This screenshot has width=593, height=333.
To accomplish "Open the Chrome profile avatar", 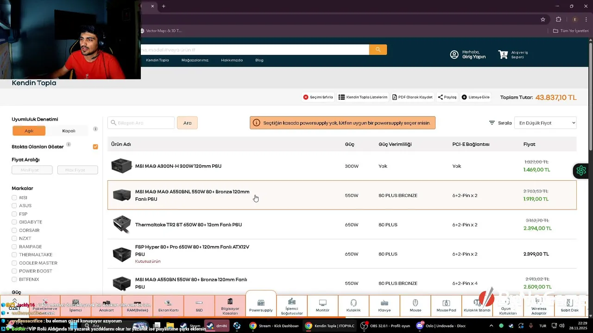I will click(x=575, y=19).
